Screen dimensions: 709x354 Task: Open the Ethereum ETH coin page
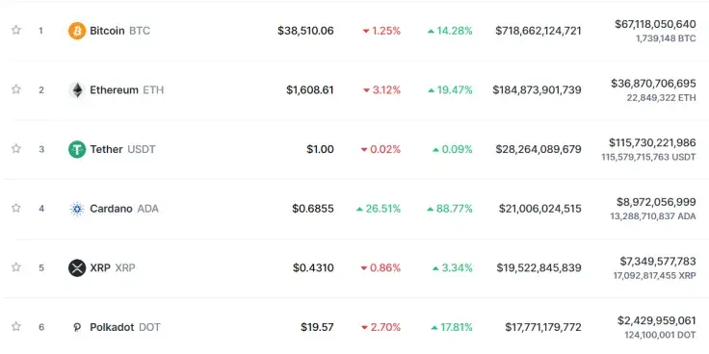pyautogui.click(x=126, y=90)
